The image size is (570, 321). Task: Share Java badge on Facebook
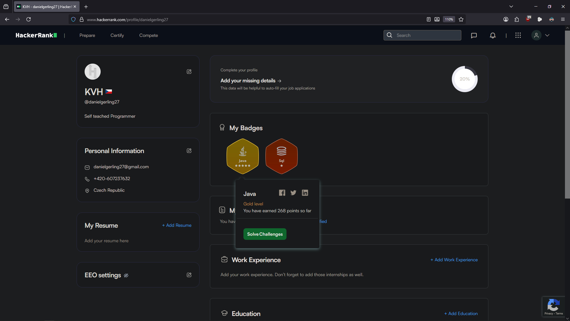pyautogui.click(x=282, y=193)
